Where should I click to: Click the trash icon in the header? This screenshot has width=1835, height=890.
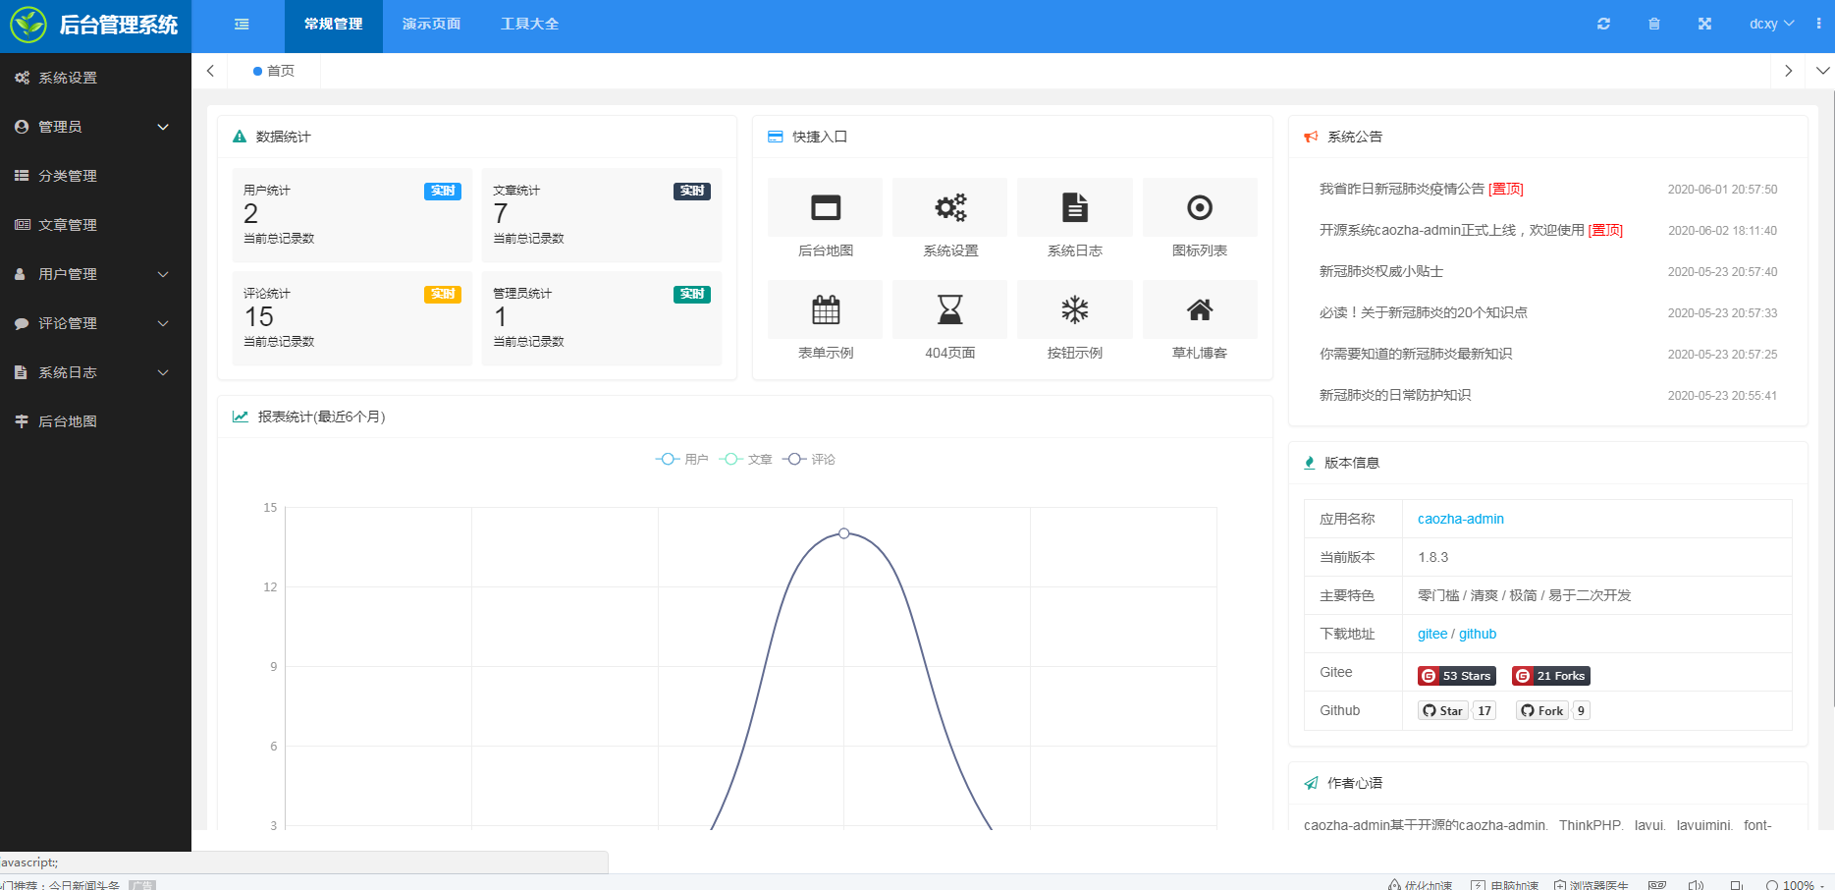tap(1654, 24)
